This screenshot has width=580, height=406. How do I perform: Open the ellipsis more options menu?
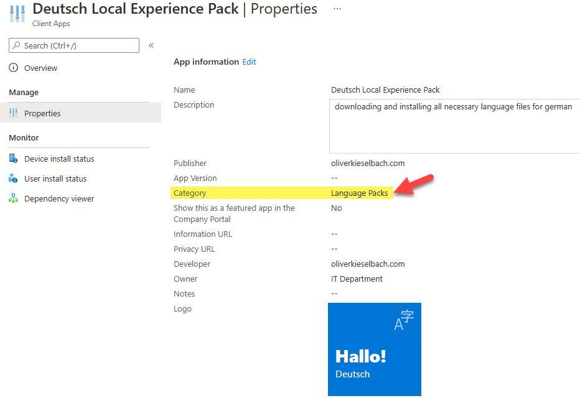click(x=337, y=9)
